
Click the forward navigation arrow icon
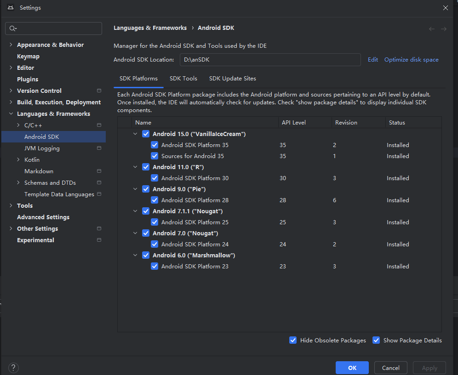point(444,29)
